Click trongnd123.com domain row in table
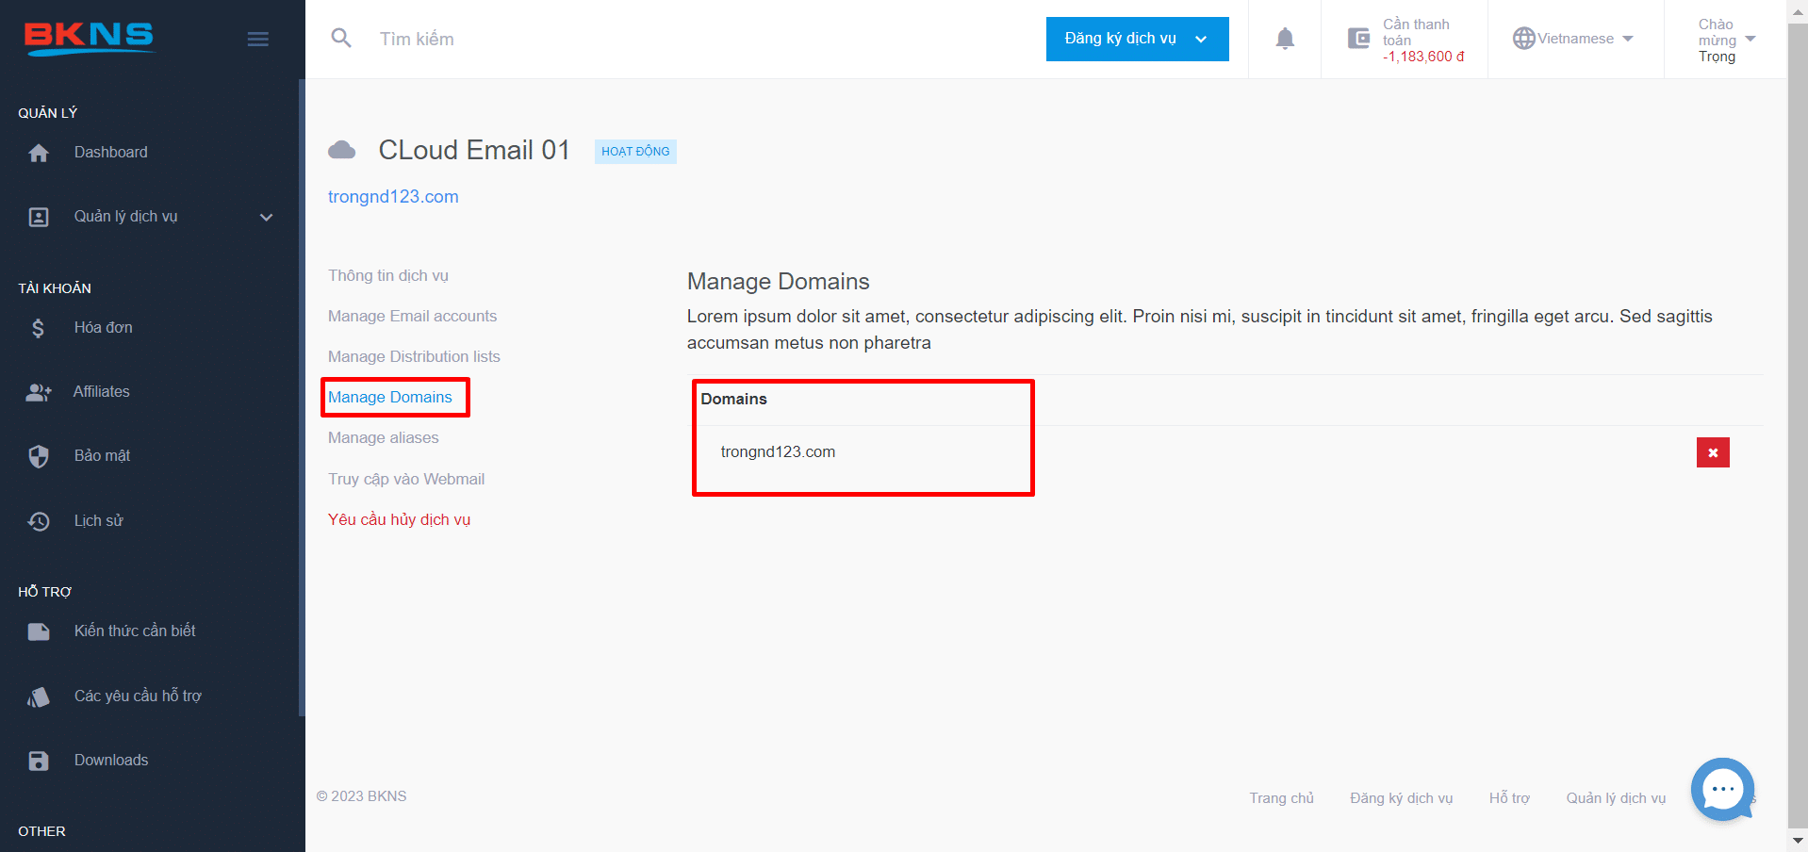 (x=778, y=451)
